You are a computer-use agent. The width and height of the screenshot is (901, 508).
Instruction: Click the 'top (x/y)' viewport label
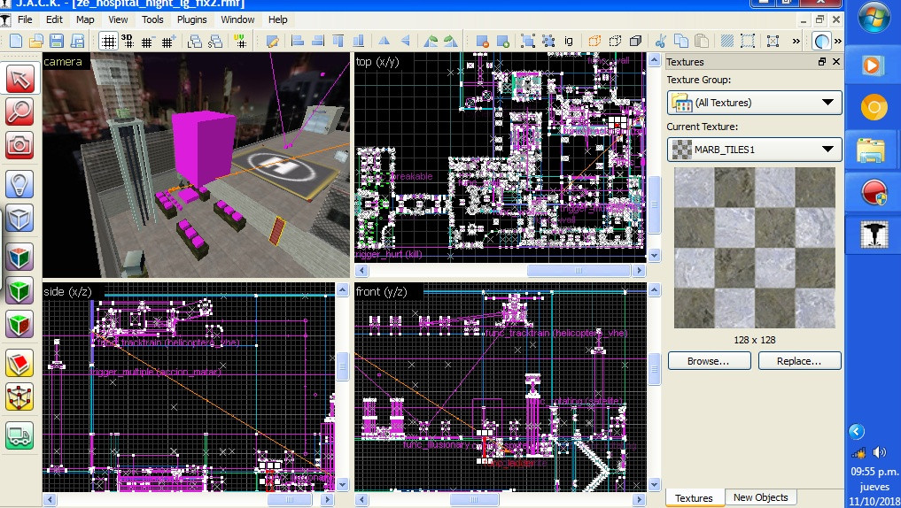point(377,61)
